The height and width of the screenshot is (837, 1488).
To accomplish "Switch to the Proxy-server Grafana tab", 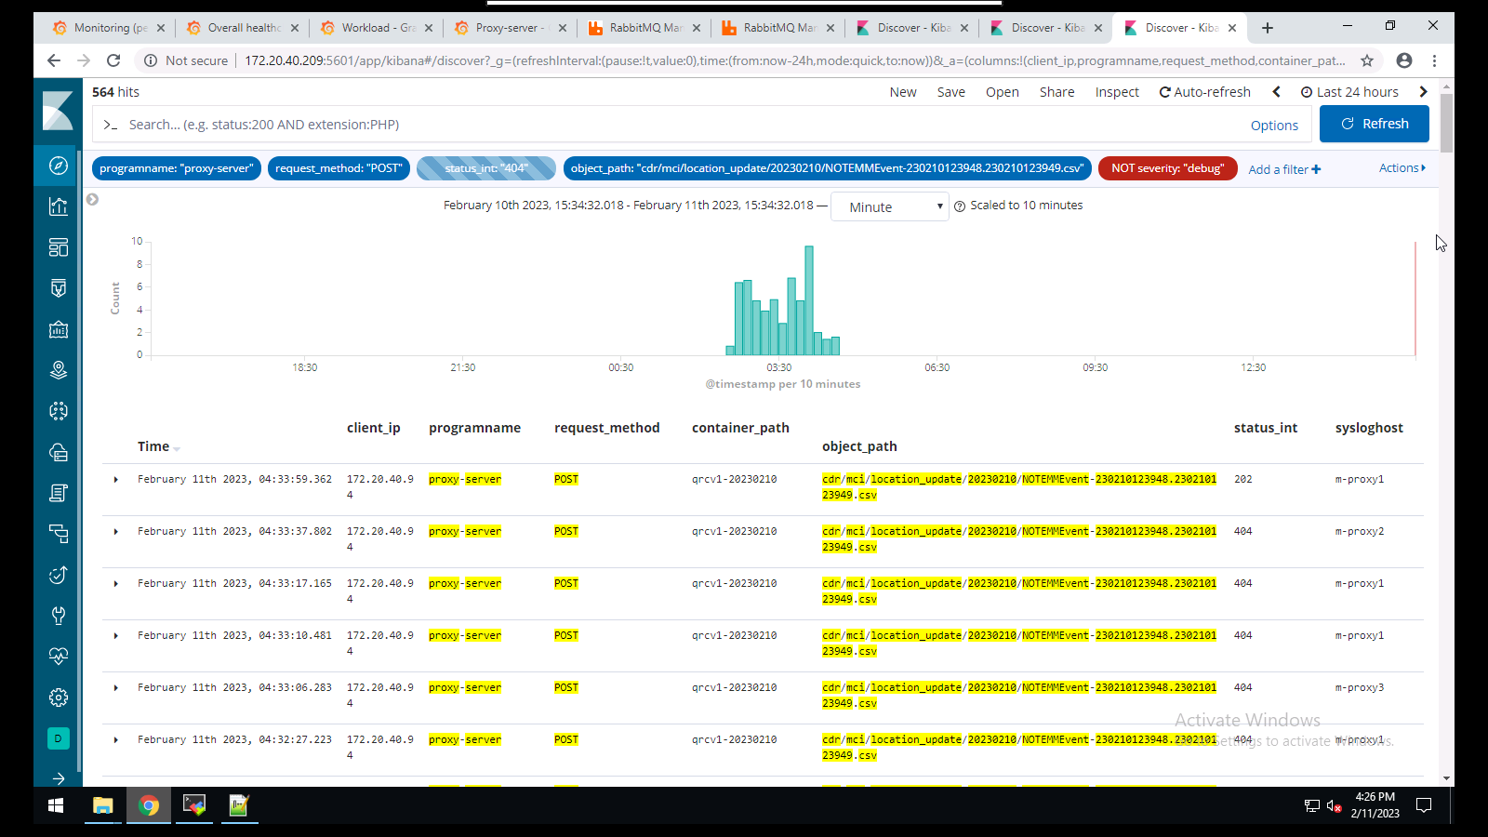I will (x=506, y=28).
